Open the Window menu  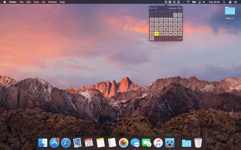tap(52, 2)
